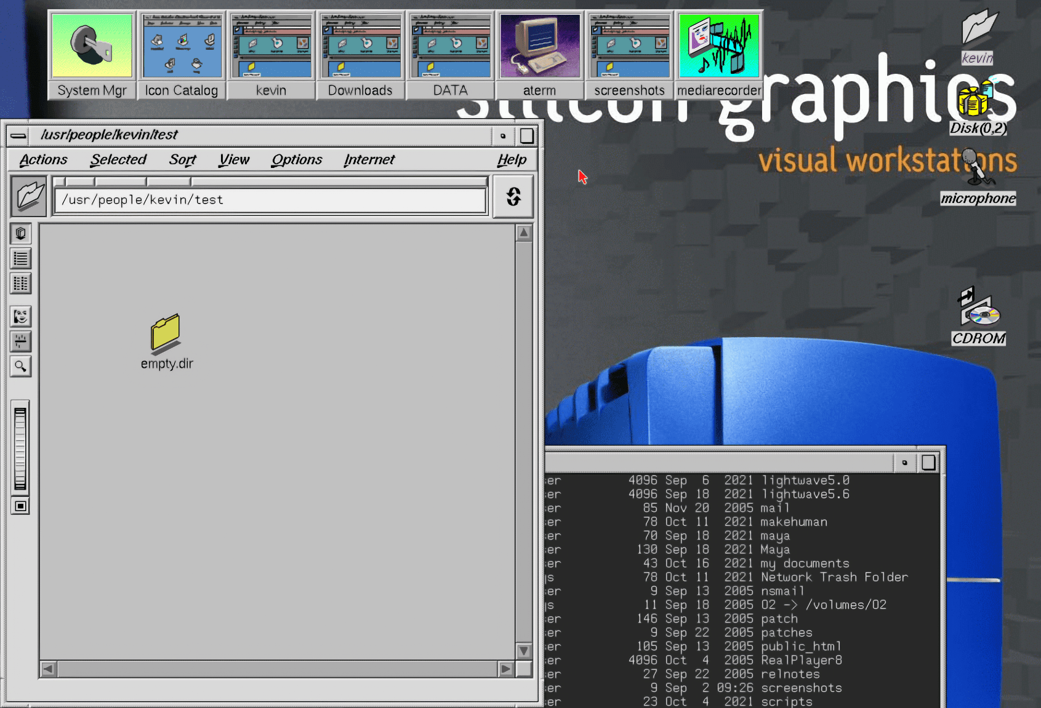Switch to list view in file manager
This screenshot has width=1041, height=708.
tap(21, 258)
